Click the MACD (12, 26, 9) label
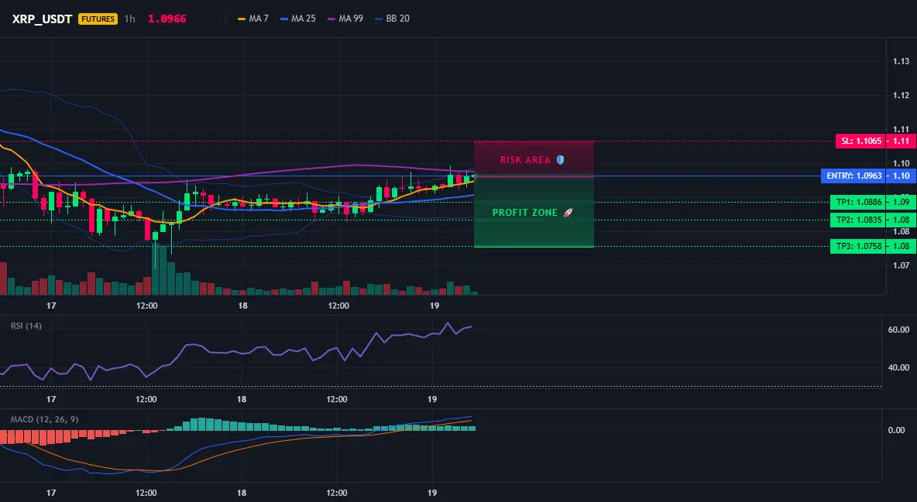 [x=44, y=419]
